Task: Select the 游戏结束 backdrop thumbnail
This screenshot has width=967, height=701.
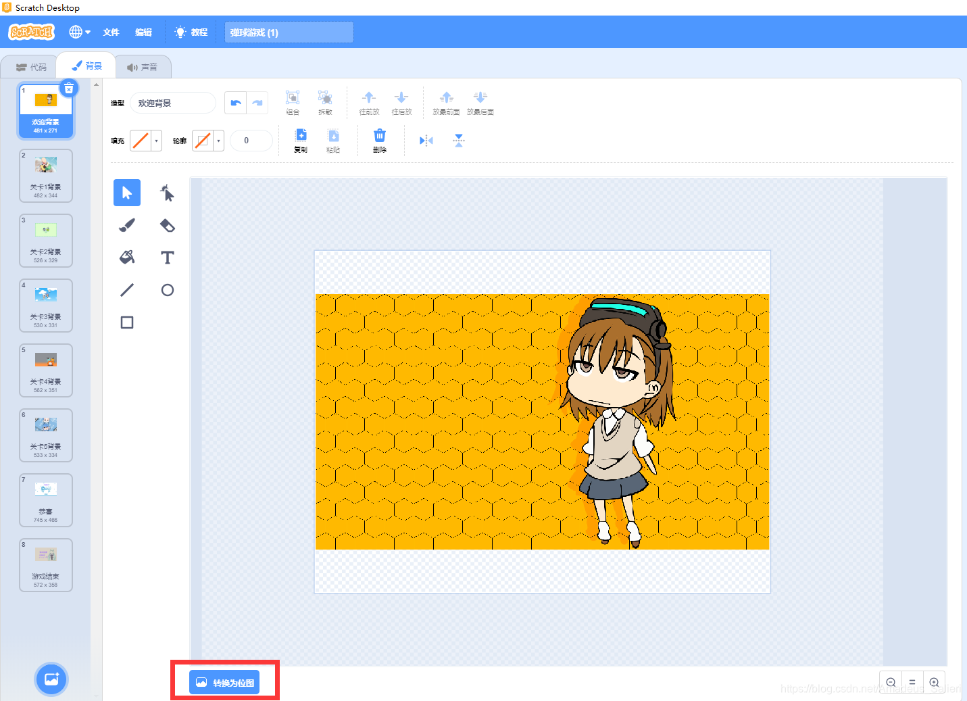Action: coord(46,565)
